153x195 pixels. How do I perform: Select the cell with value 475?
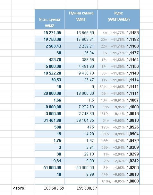coord(81,127)
